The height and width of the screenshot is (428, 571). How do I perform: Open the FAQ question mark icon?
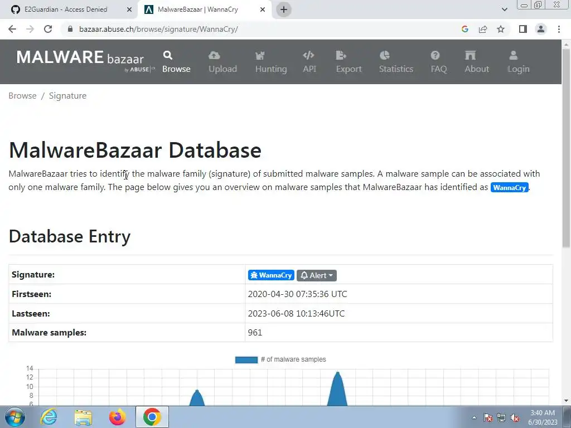(x=435, y=55)
